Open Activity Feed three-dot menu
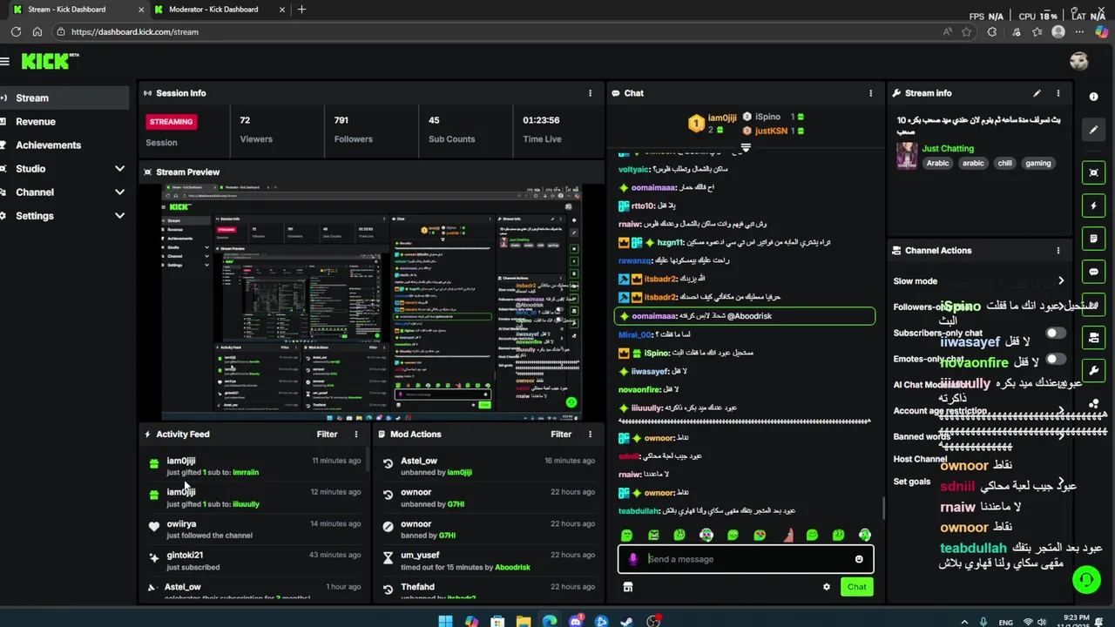The height and width of the screenshot is (627, 1115). (x=355, y=434)
